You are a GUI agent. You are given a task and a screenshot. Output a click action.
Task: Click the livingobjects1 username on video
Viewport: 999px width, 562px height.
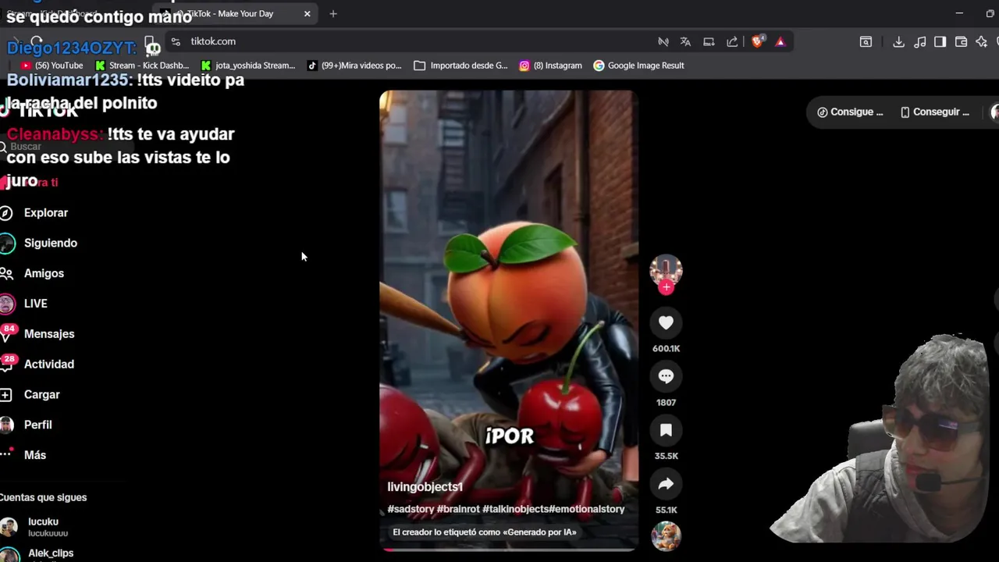(x=425, y=487)
